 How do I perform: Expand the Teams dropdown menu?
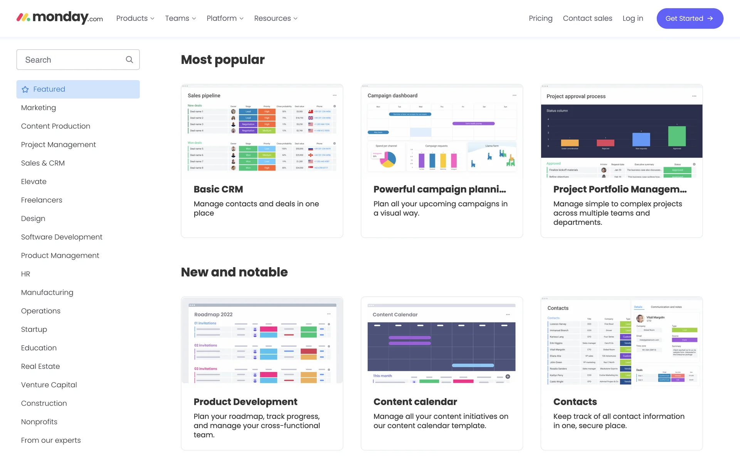[180, 18]
